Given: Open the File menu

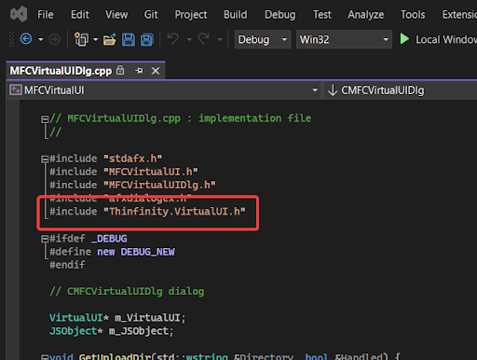Looking at the screenshot, I should pyautogui.click(x=46, y=15).
